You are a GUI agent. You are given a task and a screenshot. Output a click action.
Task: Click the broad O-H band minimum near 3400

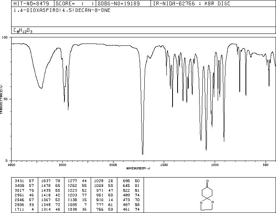coord(41,88)
